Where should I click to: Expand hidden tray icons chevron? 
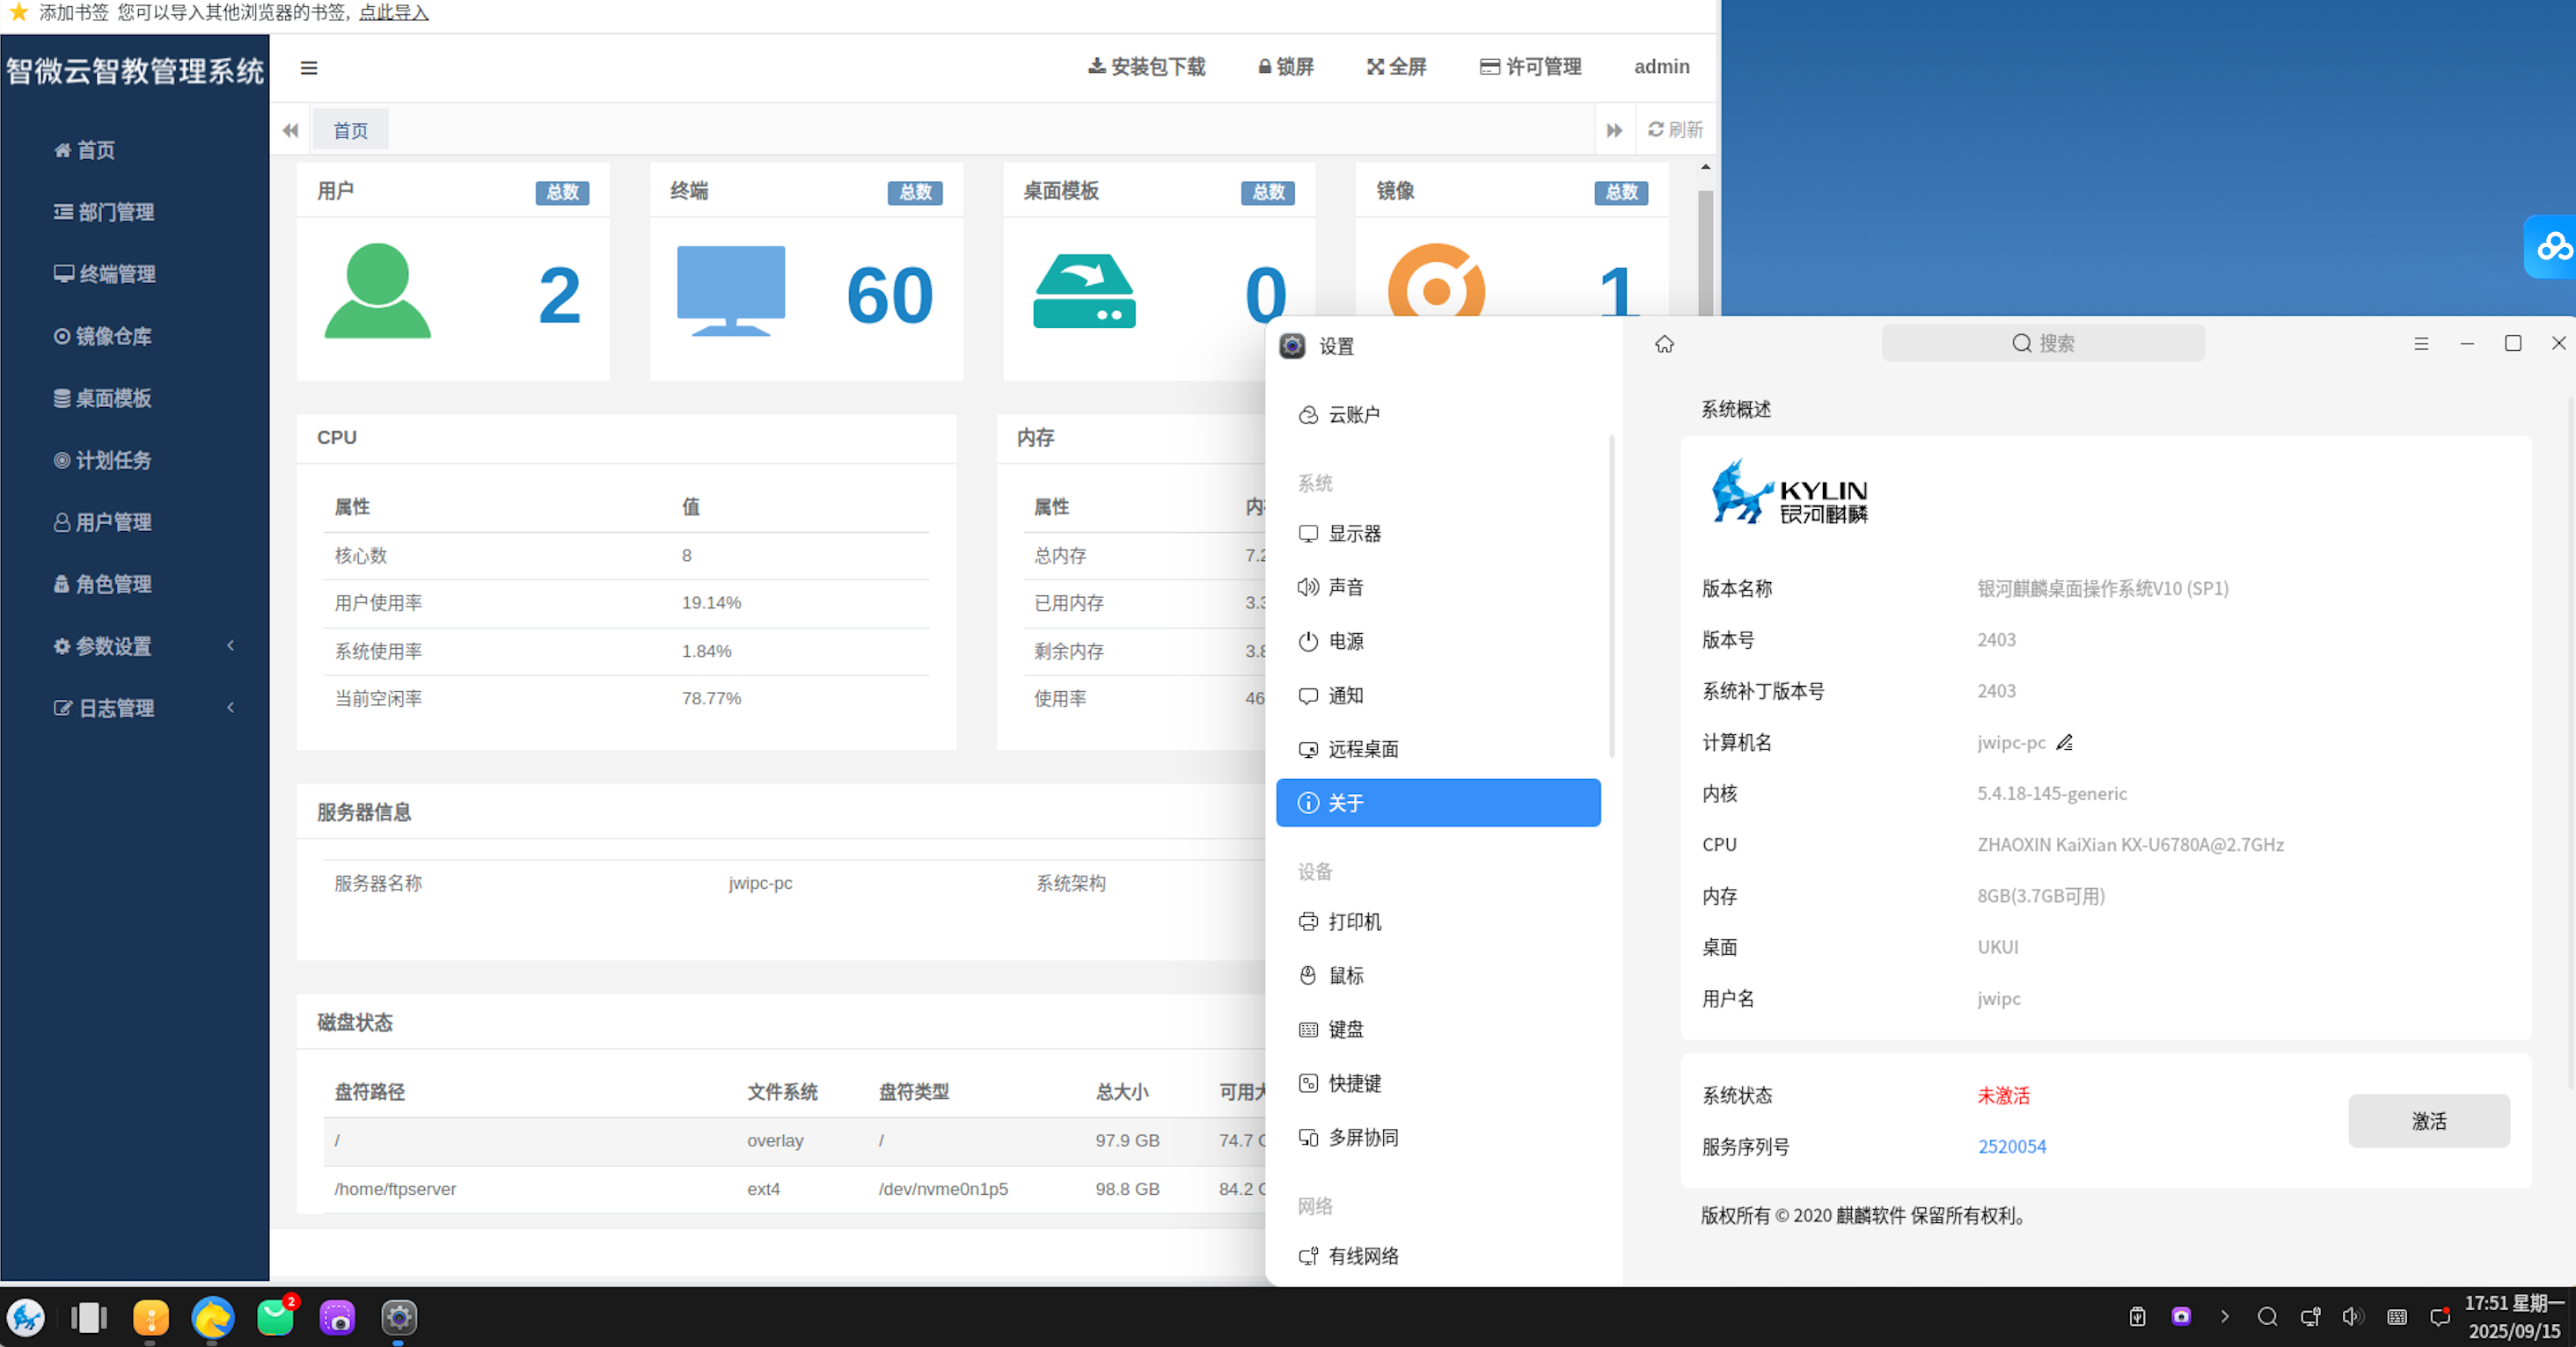point(2225,1317)
